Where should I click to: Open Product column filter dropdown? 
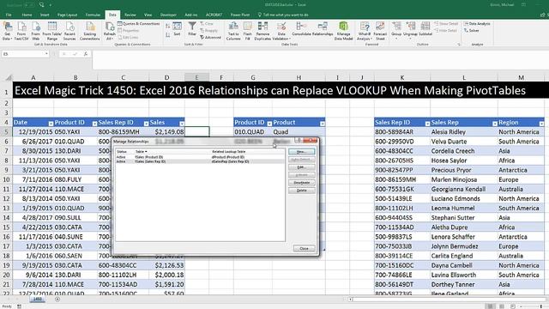point(323,124)
